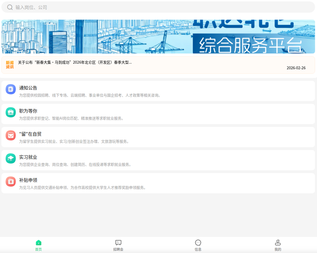
Task: Click the "留"在自贸 red bag icon
Action: [x=11, y=135]
